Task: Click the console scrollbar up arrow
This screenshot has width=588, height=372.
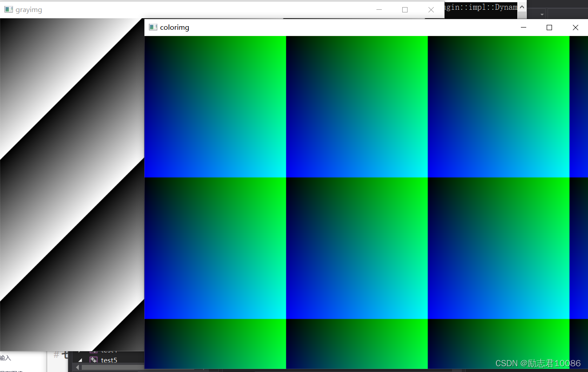Action: [522, 7]
